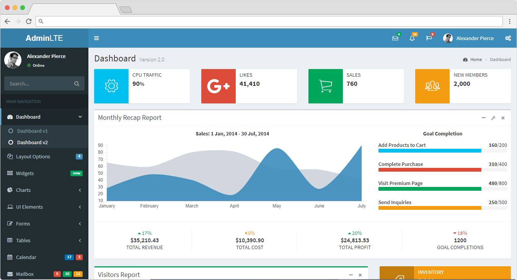Open the tasks flag icon
The height and width of the screenshot is (280, 517).
click(429, 38)
